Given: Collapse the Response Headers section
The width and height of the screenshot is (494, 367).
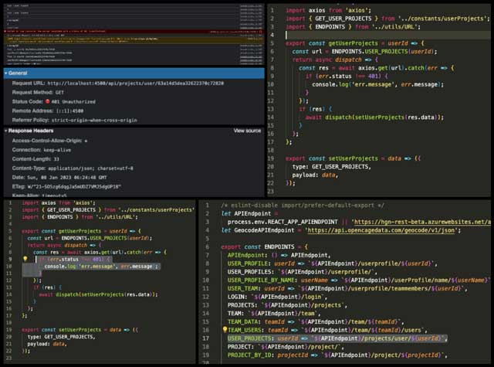Looking at the screenshot, I should pyautogui.click(x=5, y=131).
